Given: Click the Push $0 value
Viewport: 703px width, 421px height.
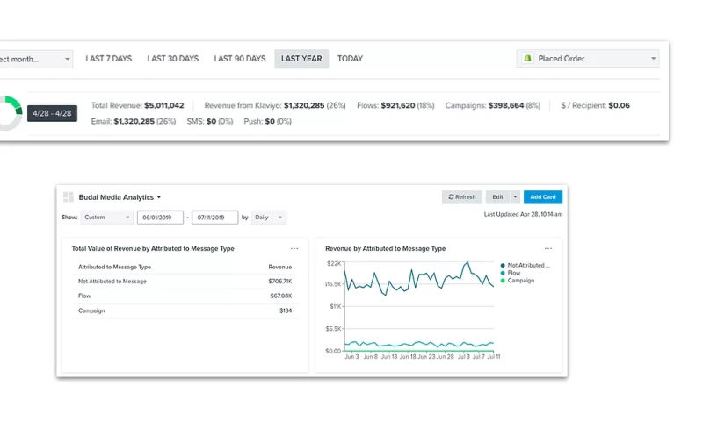Looking at the screenshot, I should coord(270,121).
